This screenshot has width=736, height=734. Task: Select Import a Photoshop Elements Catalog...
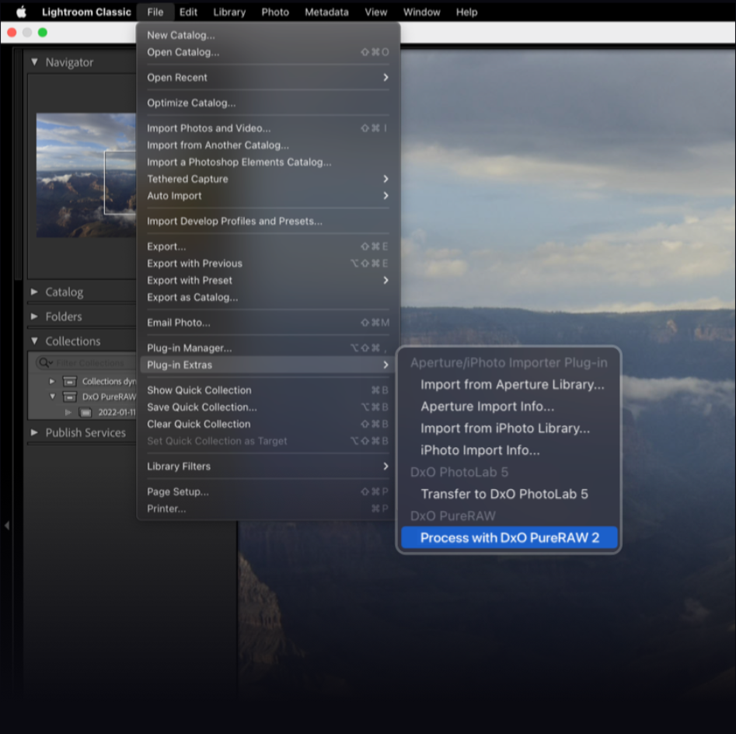[268, 162]
